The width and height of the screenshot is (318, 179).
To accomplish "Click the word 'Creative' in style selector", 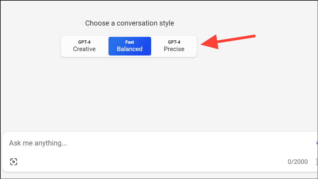I will [x=84, y=49].
